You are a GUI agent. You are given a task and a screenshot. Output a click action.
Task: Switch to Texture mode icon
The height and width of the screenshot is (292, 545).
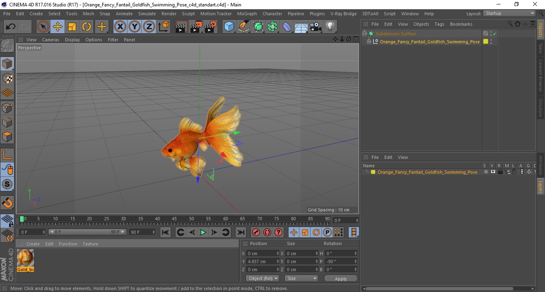[x=7, y=79]
